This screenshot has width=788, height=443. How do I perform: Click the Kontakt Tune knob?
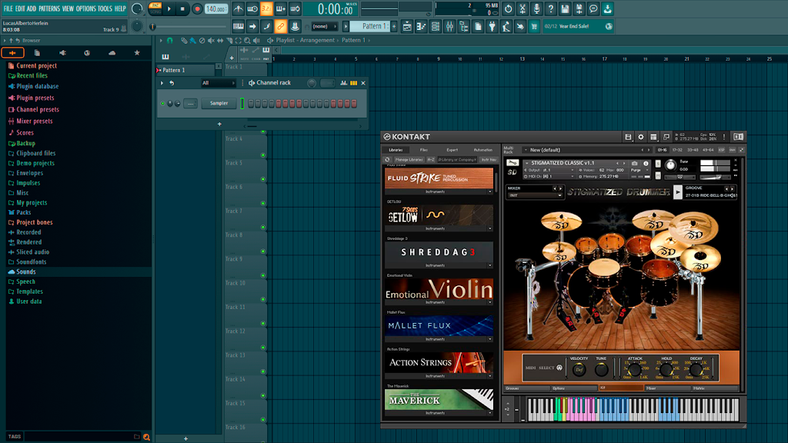pyautogui.click(x=670, y=165)
